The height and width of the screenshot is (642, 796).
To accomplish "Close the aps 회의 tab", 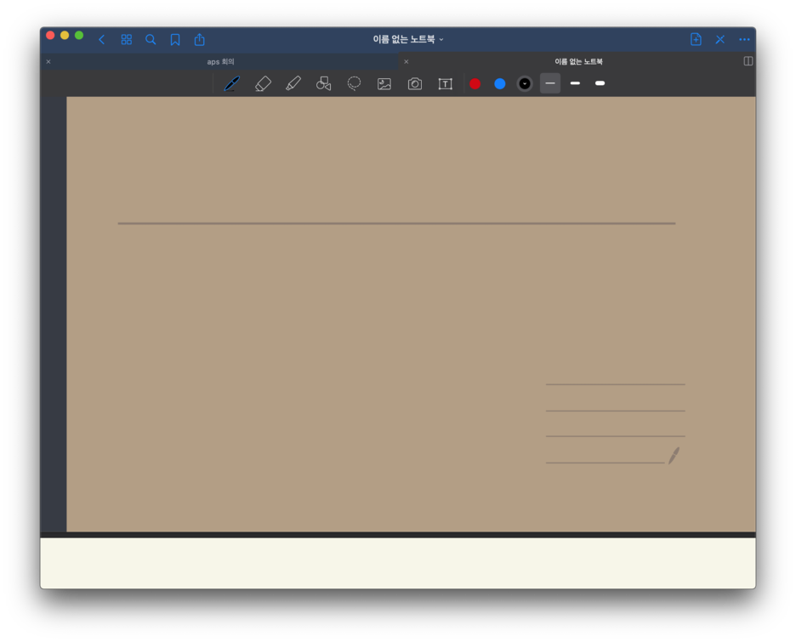I will (x=48, y=62).
